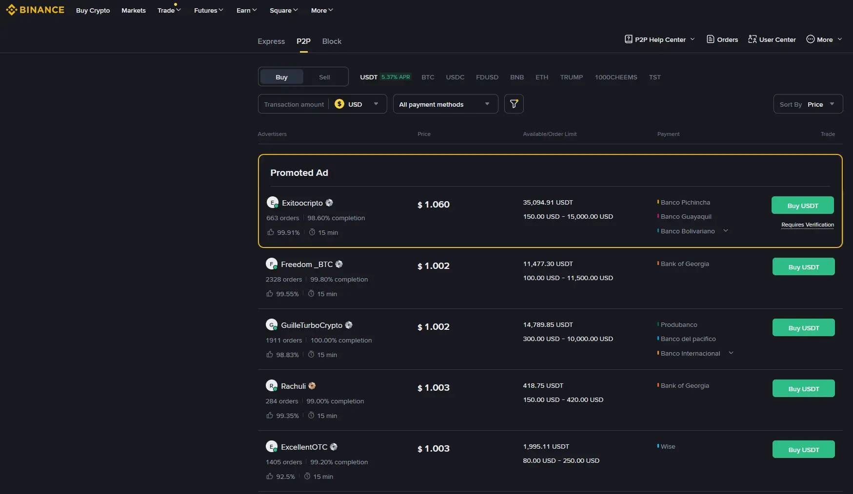Select the FDUSD coin tab
Image resolution: width=853 pixels, height=494 pixels.
pos(487,77)
